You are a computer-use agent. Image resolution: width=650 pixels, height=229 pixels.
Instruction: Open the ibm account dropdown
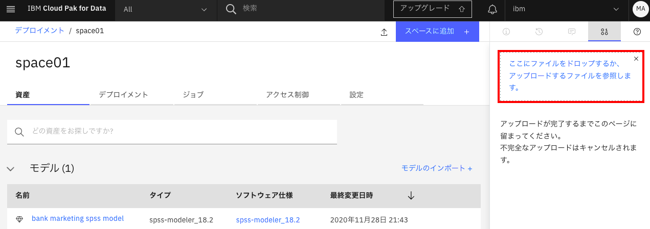click(567, 9)
